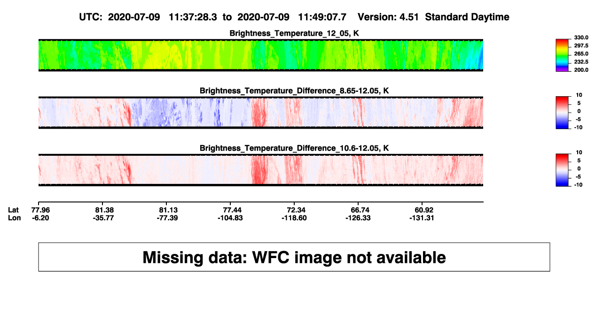Click the title 'Brightness_Temperature_12_05, K'

click(294, 33)
